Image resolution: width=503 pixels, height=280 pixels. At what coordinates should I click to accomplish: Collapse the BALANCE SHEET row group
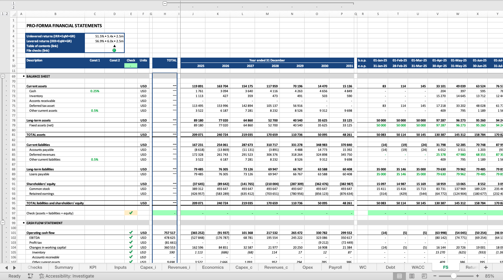(x=3, y=76)
